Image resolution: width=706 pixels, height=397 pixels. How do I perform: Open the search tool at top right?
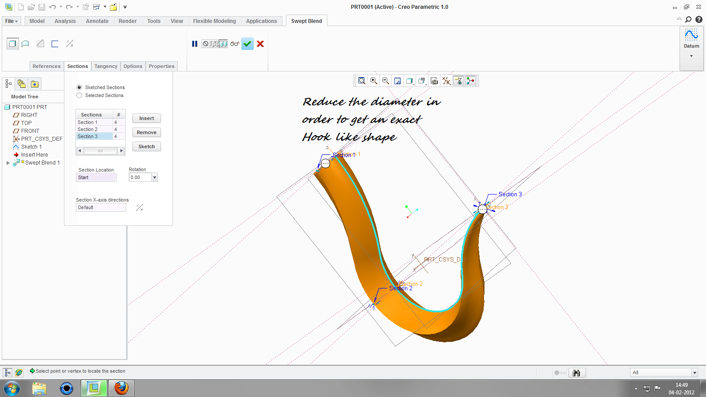pyautogui.click(x=688, y=19)
